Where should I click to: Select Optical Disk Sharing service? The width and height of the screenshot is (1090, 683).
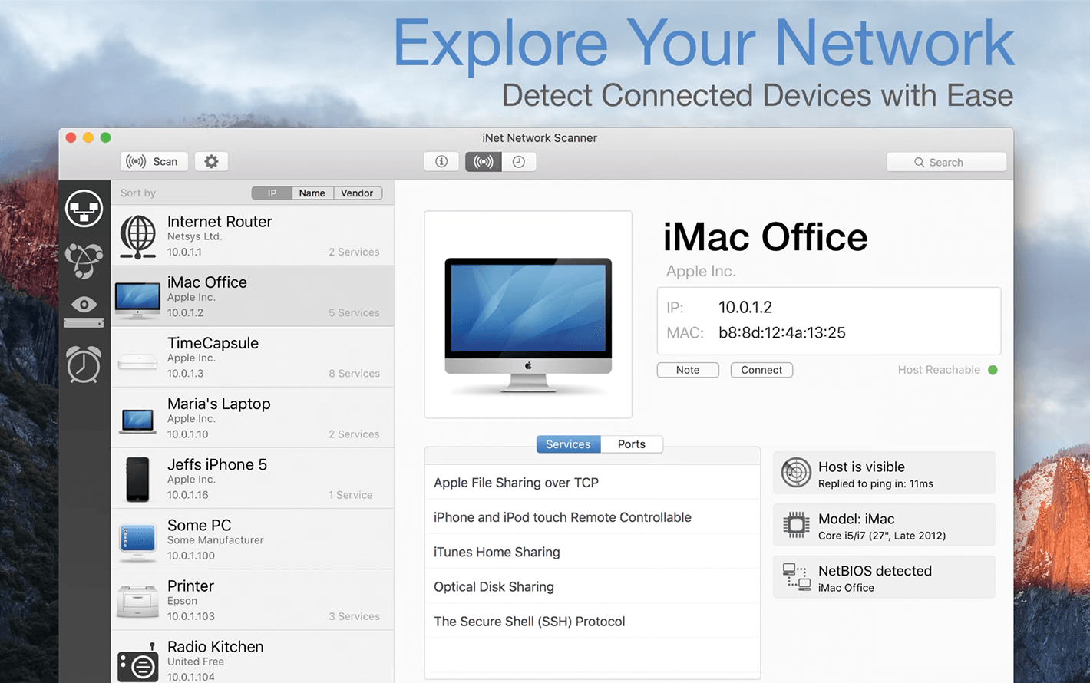592,586
